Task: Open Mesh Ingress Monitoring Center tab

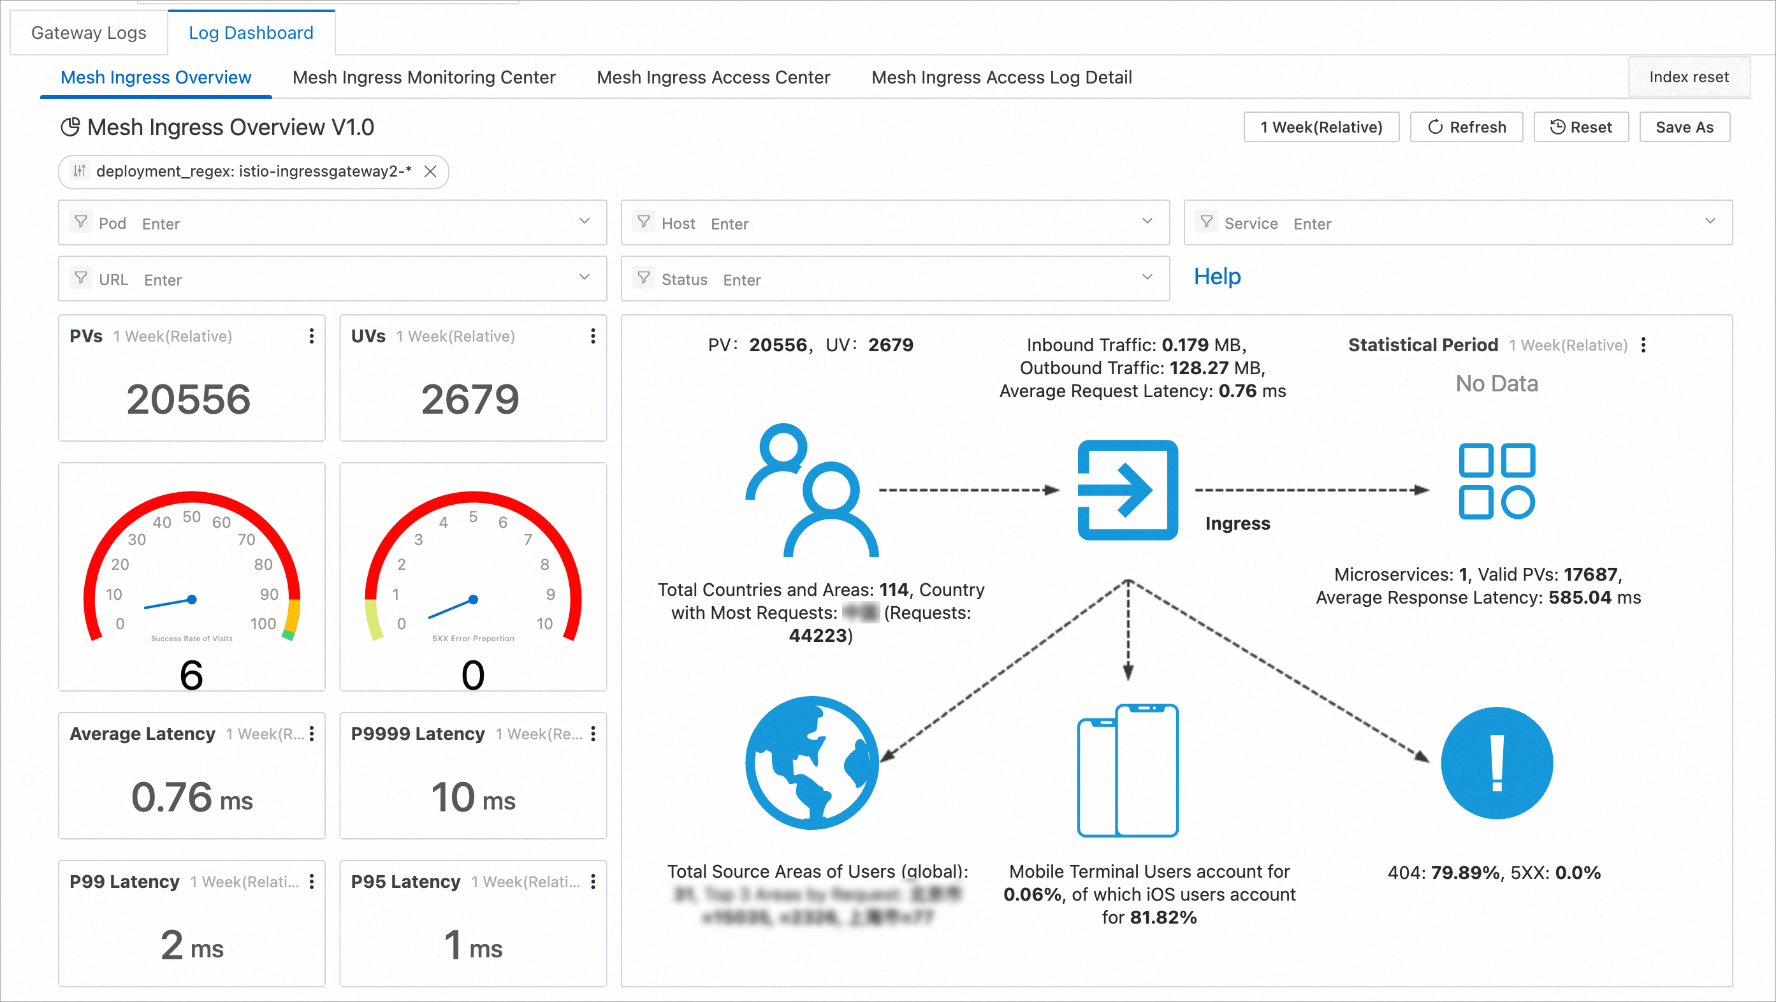Action: 423,77
